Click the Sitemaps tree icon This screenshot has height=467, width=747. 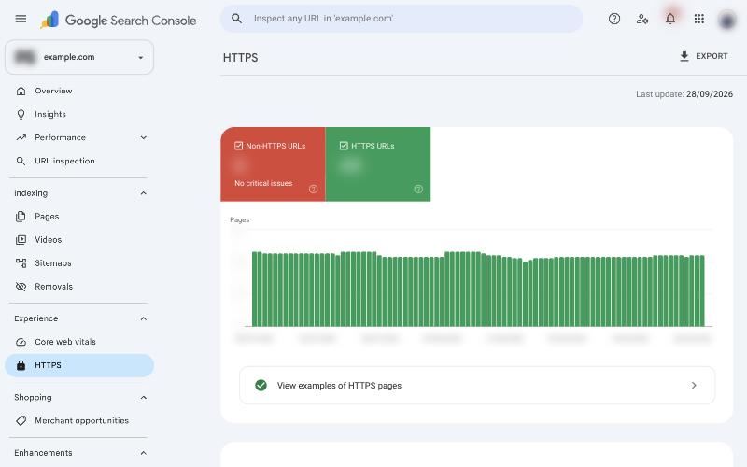coord(21,263)
